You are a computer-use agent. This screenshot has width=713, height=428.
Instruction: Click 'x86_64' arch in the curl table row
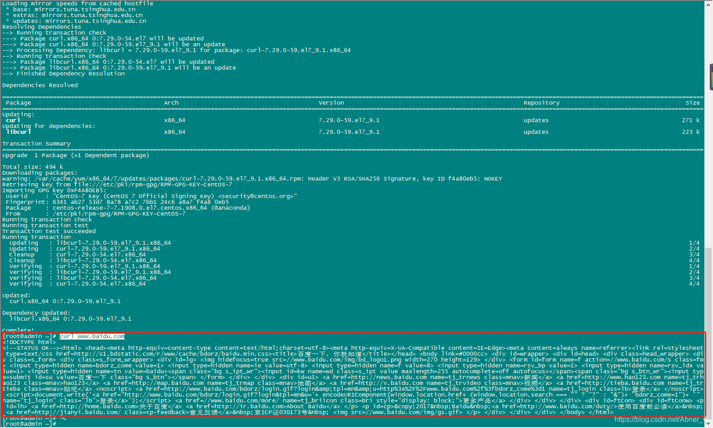coord(175,120)
